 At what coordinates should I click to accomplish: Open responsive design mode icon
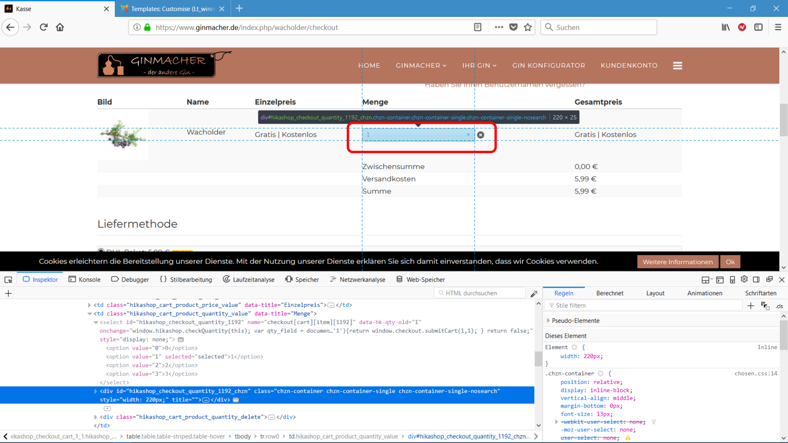tap(732, 280)
